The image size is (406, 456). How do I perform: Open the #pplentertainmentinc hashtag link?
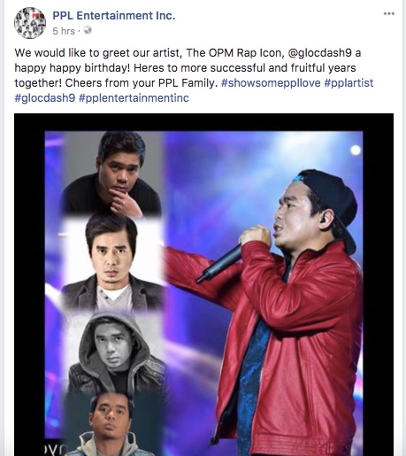coord(134,98)
